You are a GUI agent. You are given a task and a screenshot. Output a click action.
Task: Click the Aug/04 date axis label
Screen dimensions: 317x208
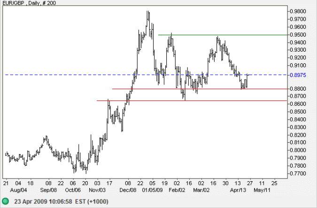18,190
